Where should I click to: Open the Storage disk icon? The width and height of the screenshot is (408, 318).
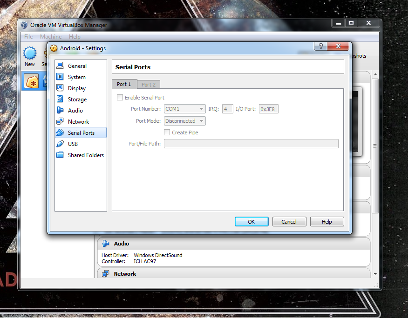tap(60, 99)
